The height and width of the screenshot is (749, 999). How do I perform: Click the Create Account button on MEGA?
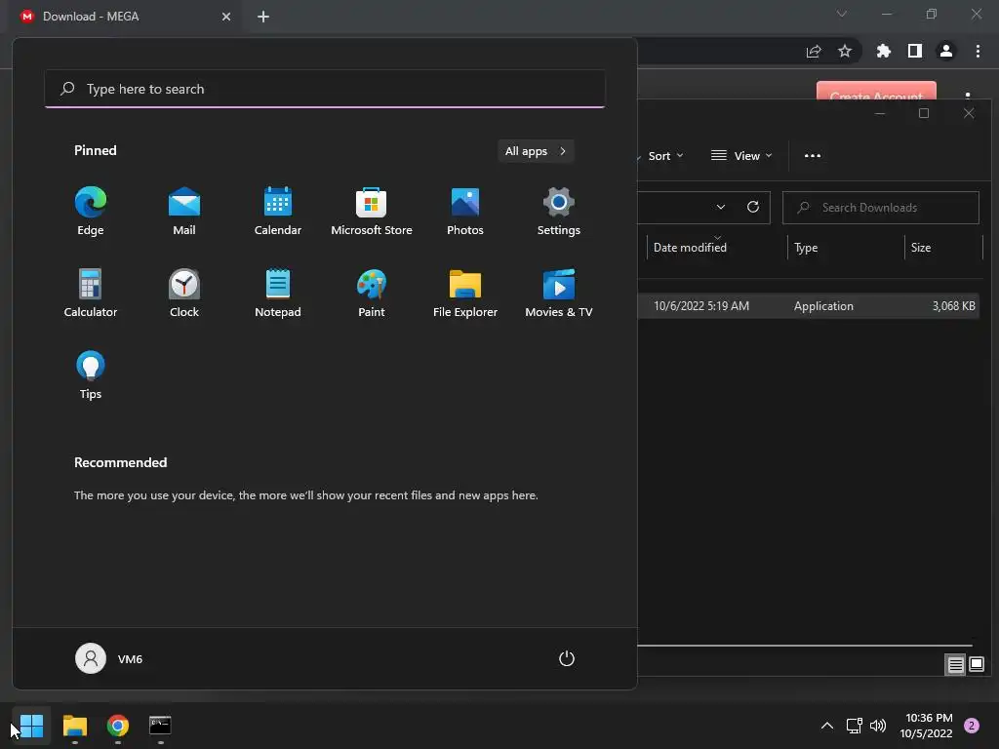[x=876, y=91]
